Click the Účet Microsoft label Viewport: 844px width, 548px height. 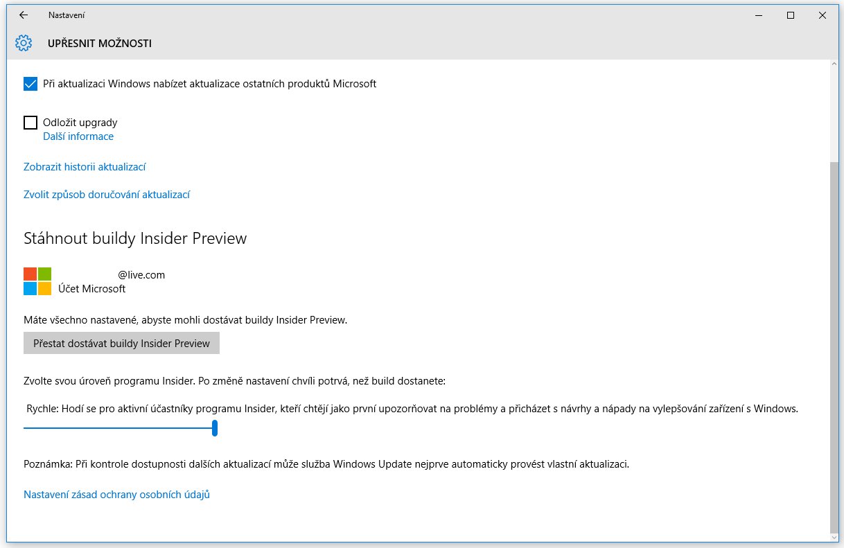click(92, 289)
